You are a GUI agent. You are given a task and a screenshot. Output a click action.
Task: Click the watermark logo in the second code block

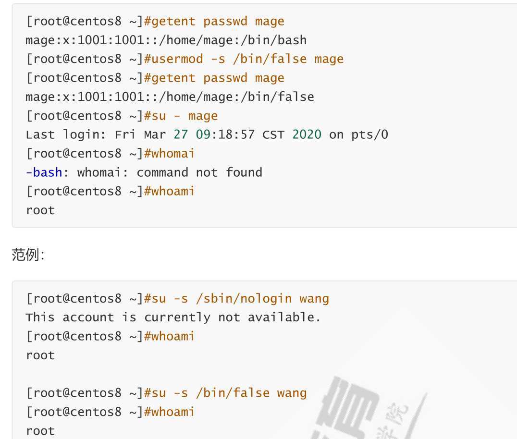pos(369,409)
